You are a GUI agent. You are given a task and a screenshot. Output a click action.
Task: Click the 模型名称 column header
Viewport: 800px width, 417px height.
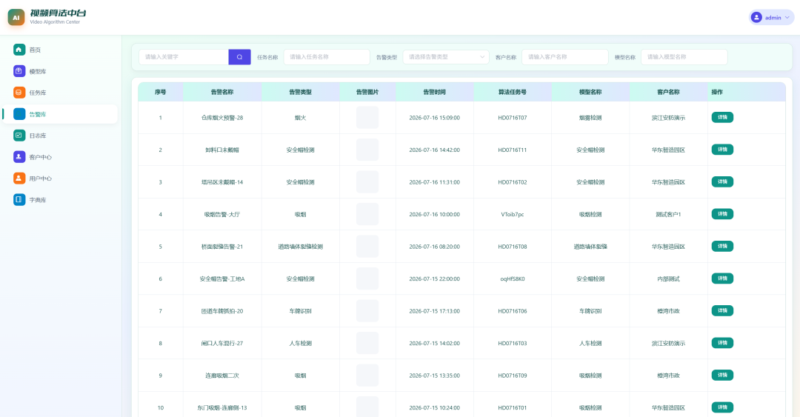pyautogui.click(x=590, y=92)
